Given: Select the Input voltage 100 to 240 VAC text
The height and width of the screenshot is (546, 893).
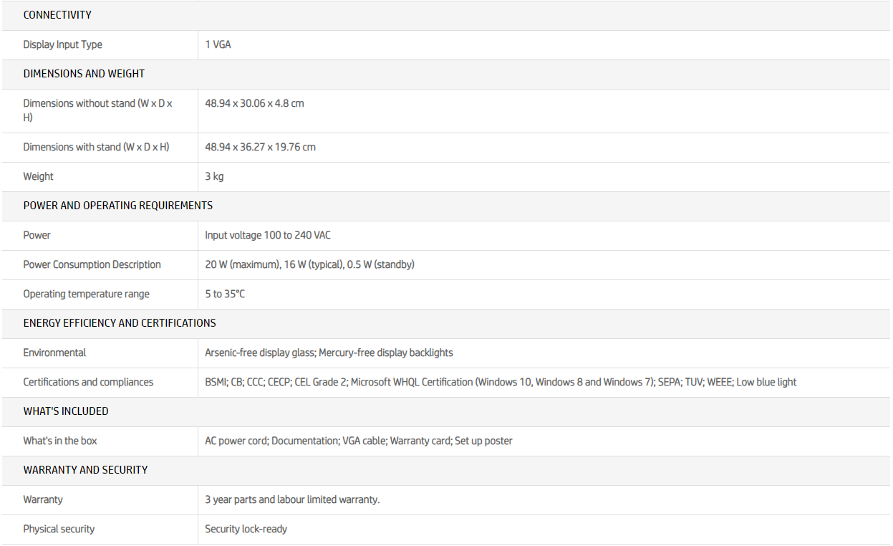Looking at the screenshot, I should [268, 235].
